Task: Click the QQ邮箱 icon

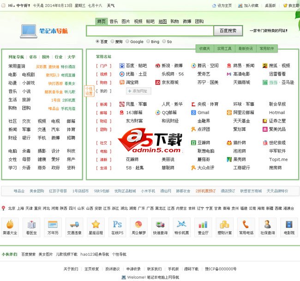Action: pos(157,113)
